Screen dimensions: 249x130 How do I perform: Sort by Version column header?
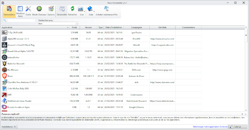click(x=88, y=27)
